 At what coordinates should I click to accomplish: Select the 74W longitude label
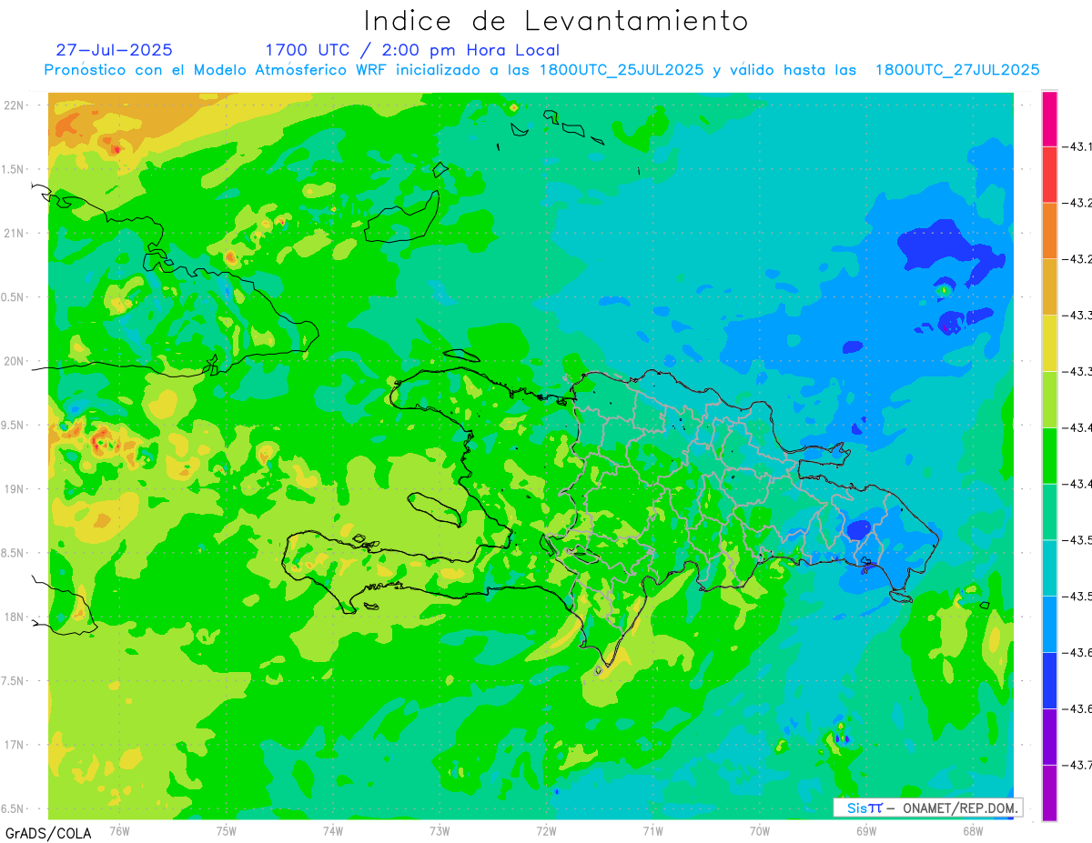[333, 831]
